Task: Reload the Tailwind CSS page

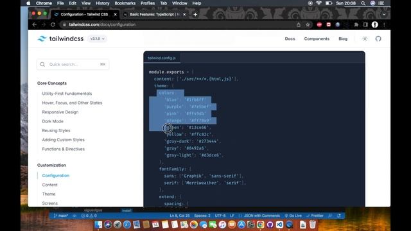Action: [x=53, y=24]
